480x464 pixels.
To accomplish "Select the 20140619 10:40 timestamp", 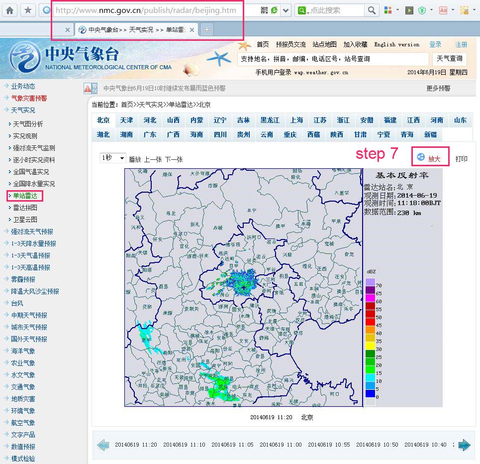I will (x=425, y=445).
